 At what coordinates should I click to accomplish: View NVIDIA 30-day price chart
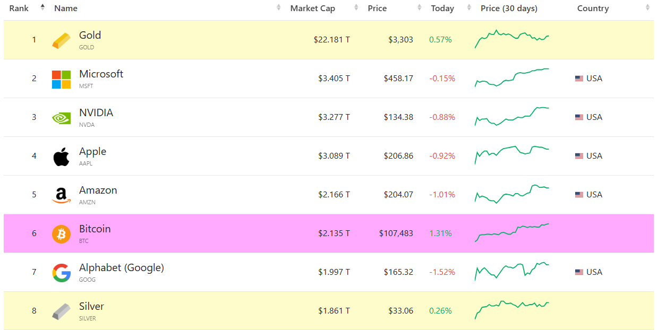pyautogui.click(x=511, y=117)
